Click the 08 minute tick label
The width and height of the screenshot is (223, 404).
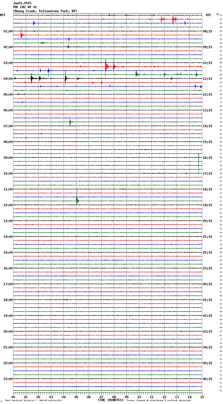114,397
